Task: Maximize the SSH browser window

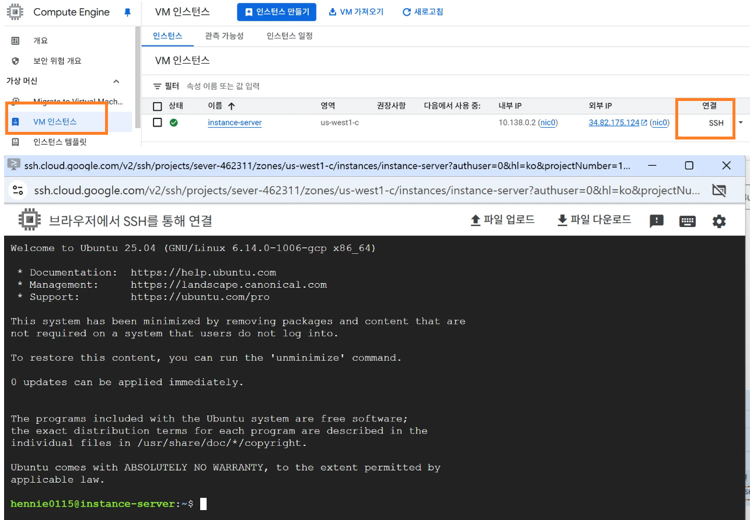Action: (x=689, y=166)
